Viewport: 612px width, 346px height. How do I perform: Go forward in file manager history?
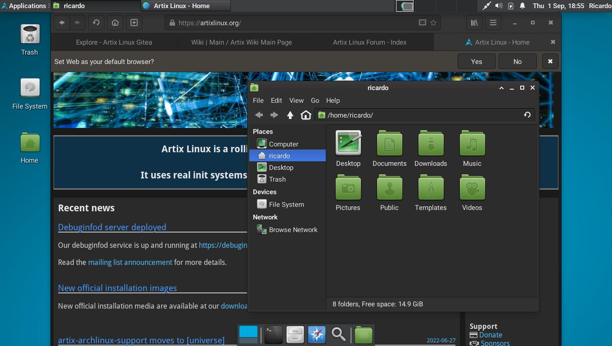click(274, 115)
